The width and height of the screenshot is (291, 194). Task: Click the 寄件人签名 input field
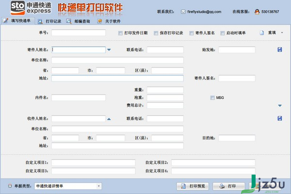tap(237, 78)
